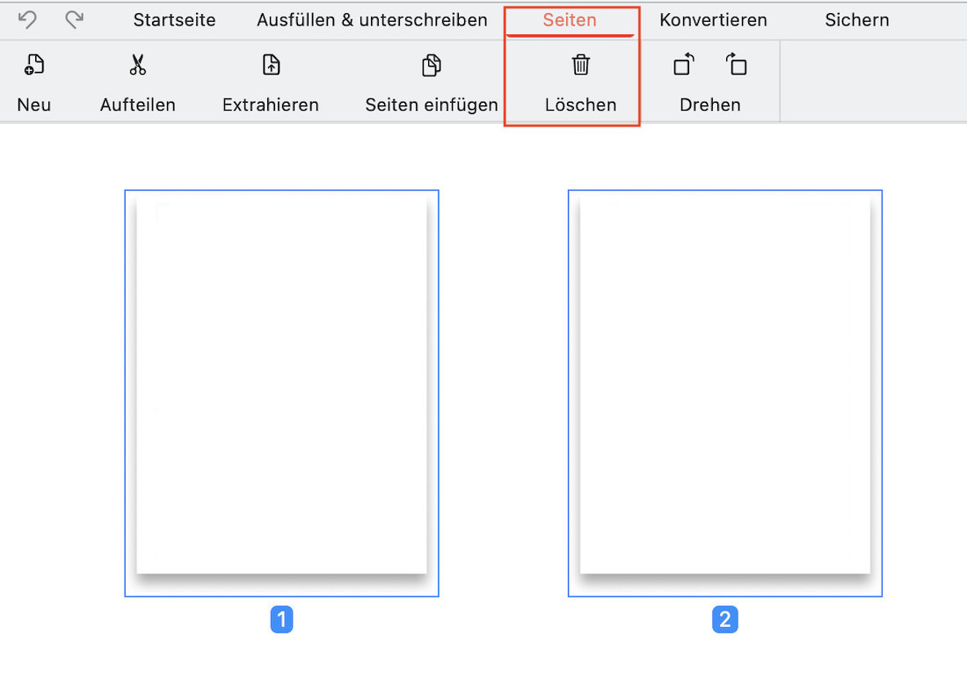Viewport: 967px width, 679px height.
Task: Select the Seiten tab
Action: [x=570, y=20]
